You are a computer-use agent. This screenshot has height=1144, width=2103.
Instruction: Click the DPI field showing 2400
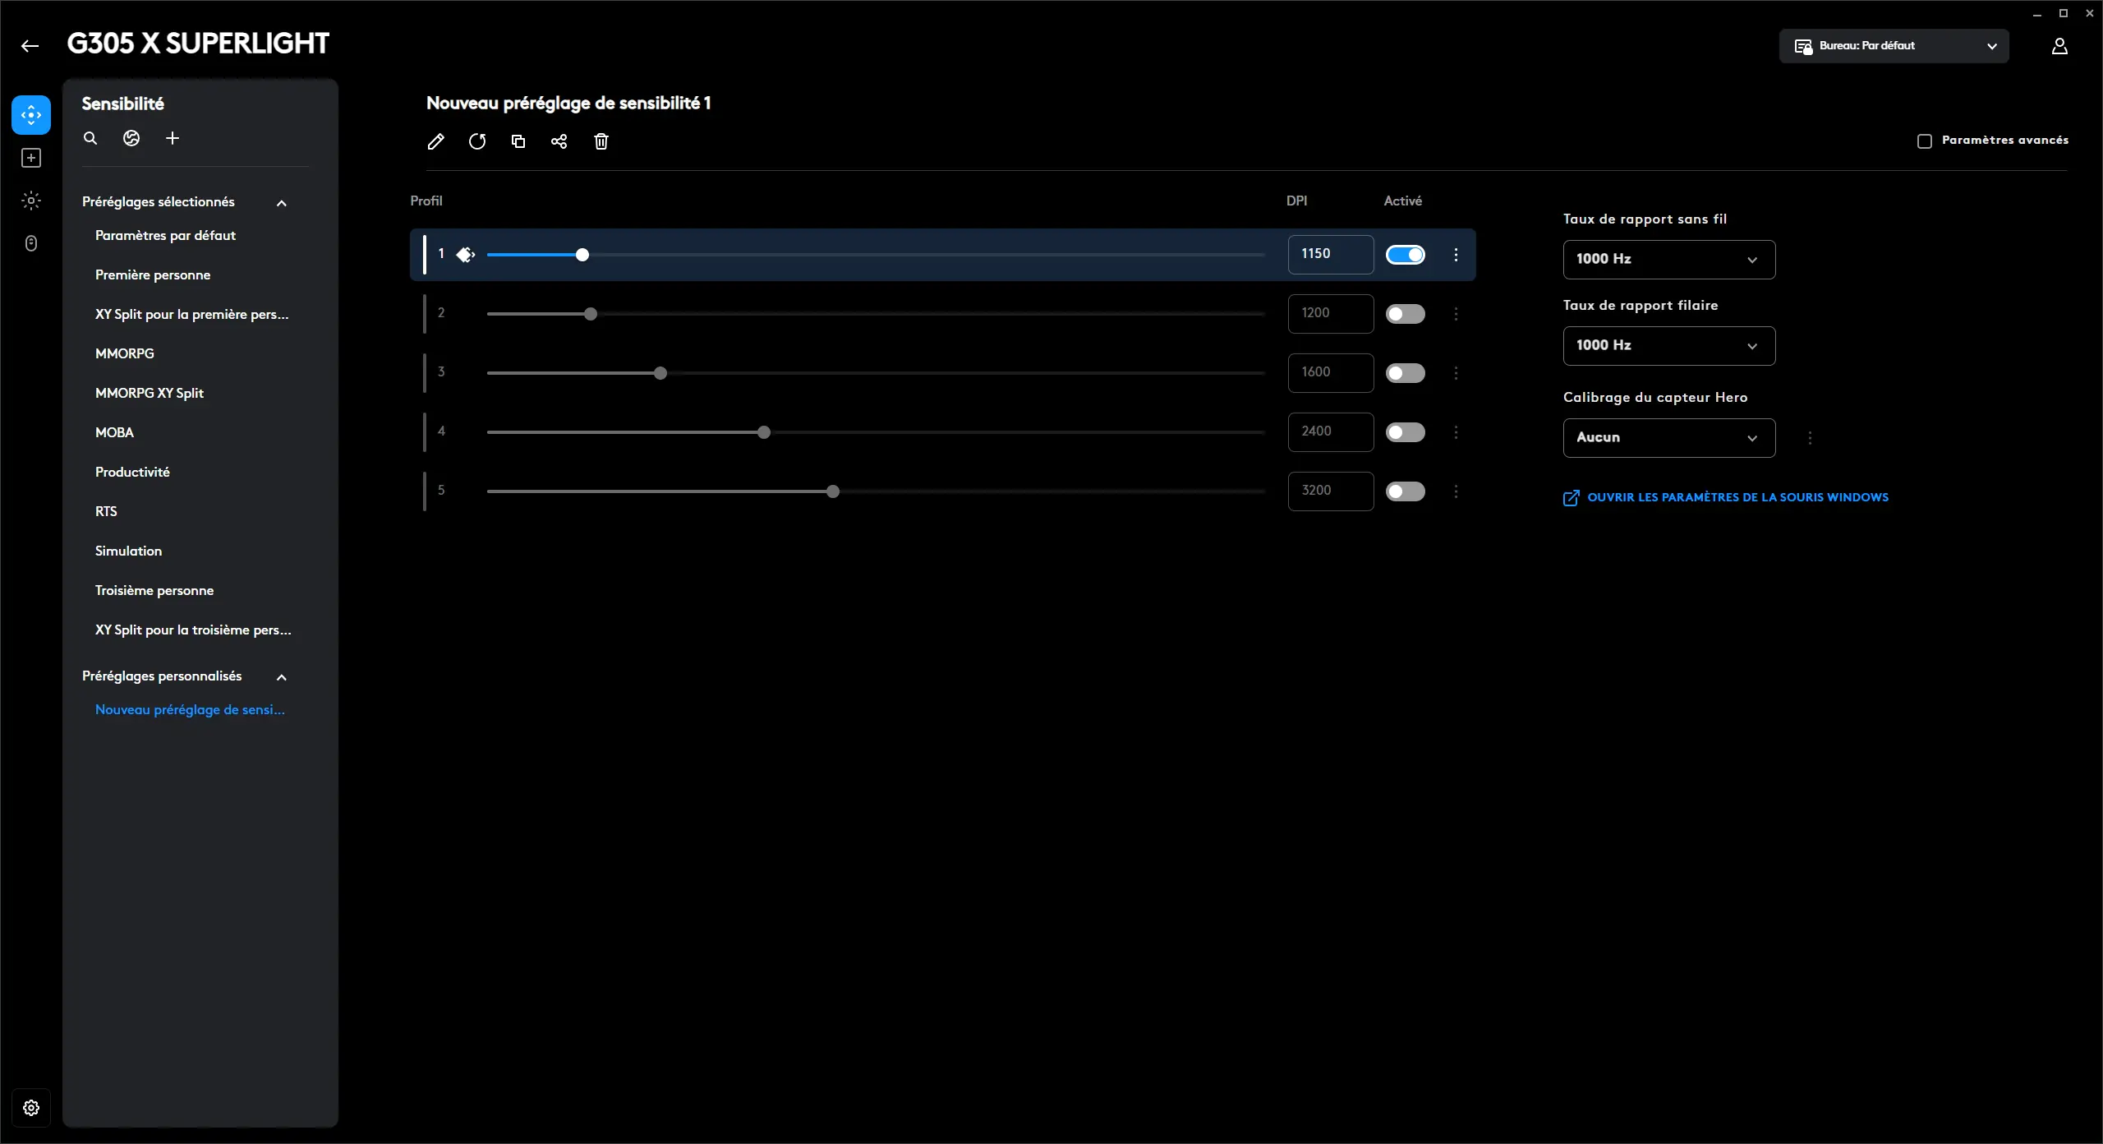tap(1331, 432)
